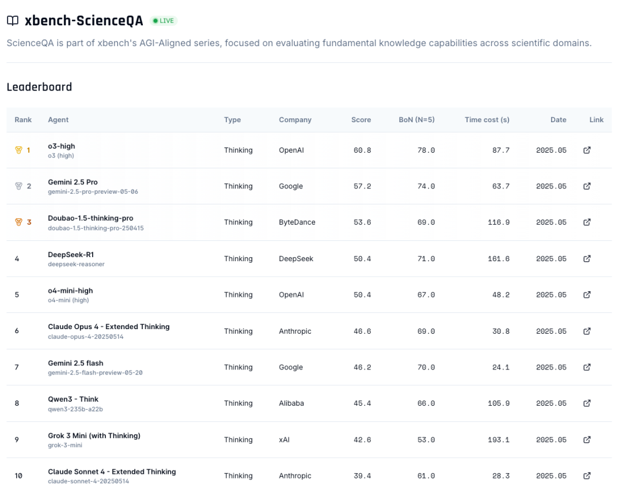Open Gemini 2.5 flash link icon
622x498 pixels.
click(587, 367)
